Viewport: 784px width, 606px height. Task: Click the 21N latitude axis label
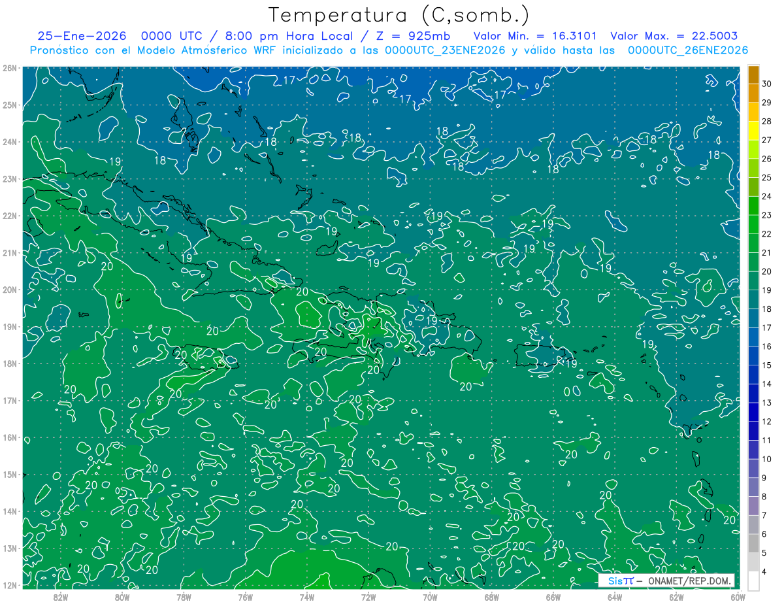(x=9, y=252)
